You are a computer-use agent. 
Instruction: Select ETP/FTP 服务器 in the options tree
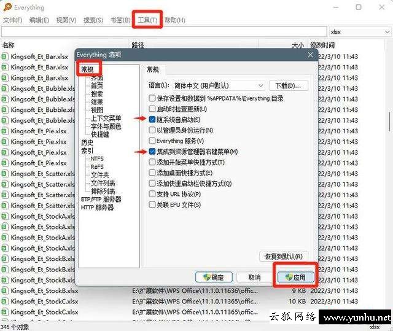click(x=101, y=199)
